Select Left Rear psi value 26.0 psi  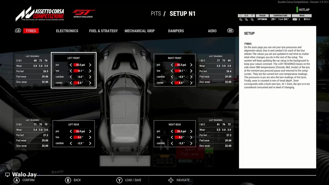[x=80, y=131]
